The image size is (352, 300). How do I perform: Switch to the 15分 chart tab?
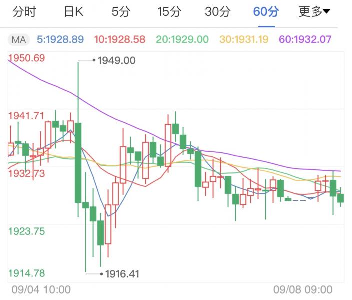pos(169,12)
